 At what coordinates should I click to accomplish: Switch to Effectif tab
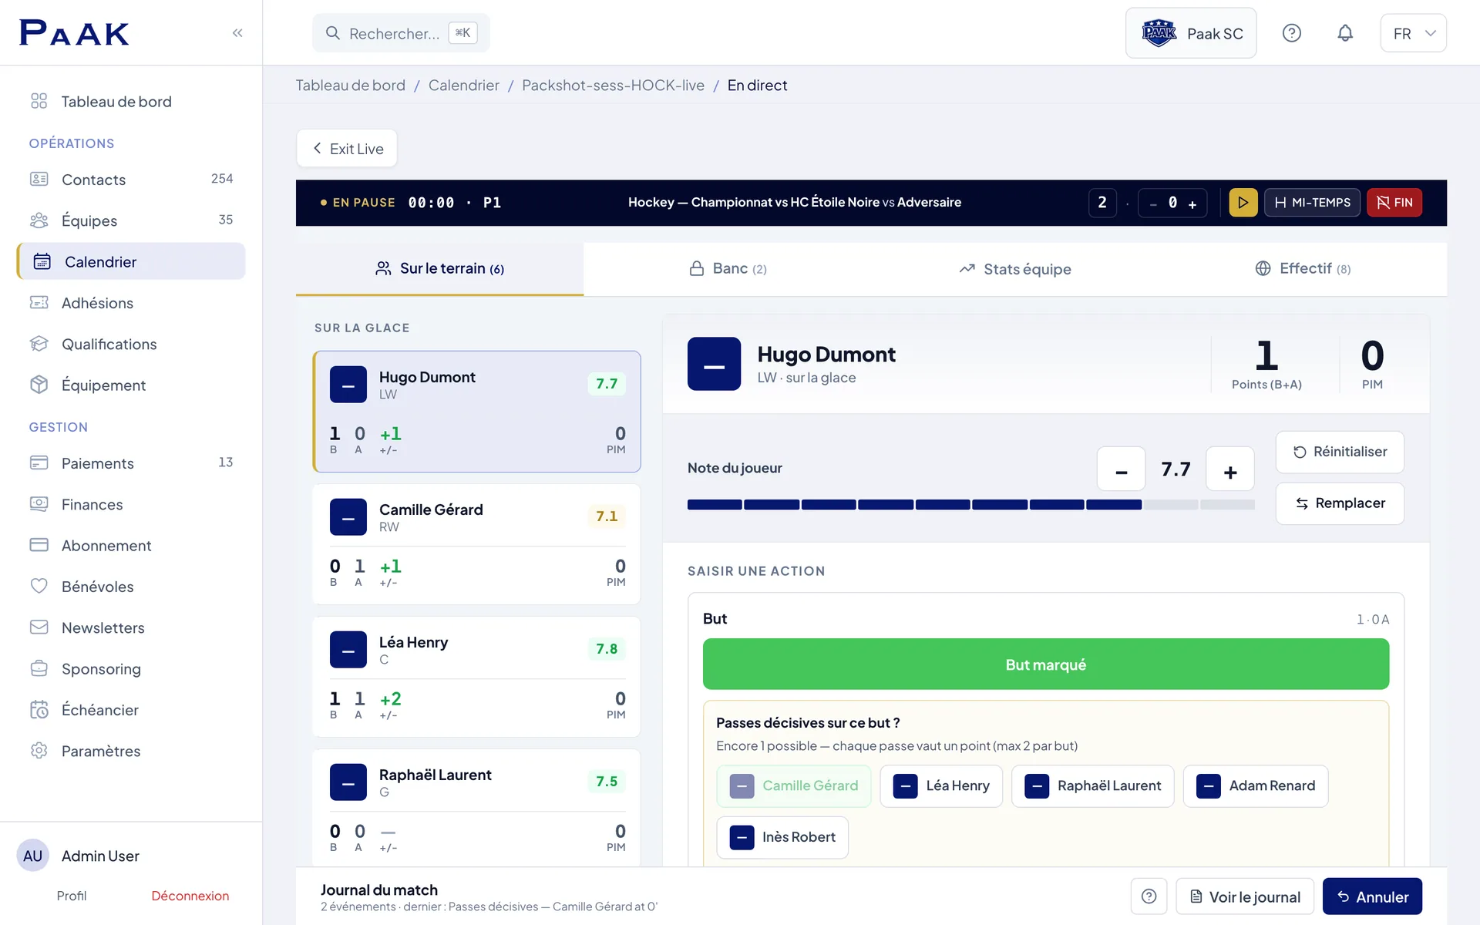(x=1303, y=269)
